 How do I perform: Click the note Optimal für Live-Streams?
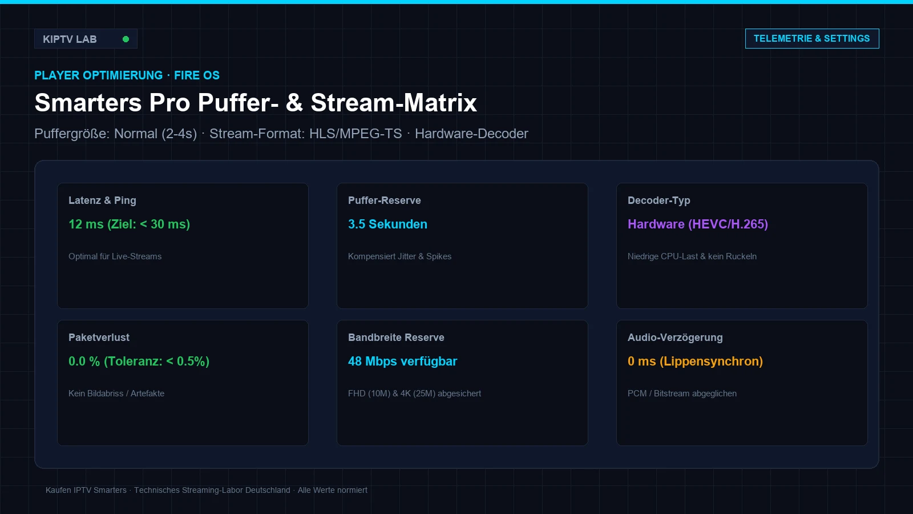pyautogui.click(x=115, y=256)
